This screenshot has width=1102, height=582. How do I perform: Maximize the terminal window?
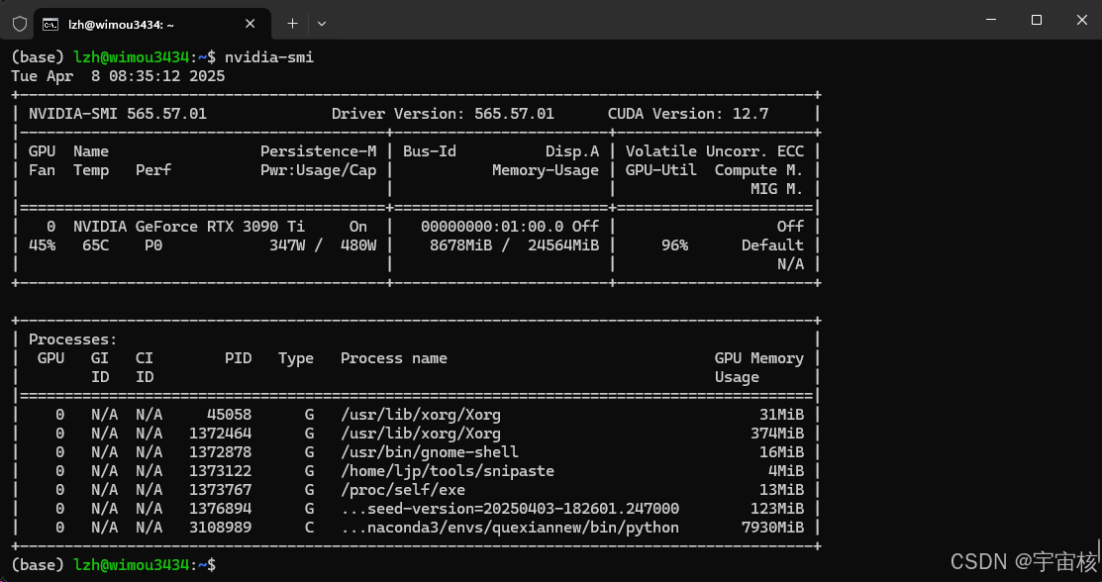click(x=1037, y=21)
